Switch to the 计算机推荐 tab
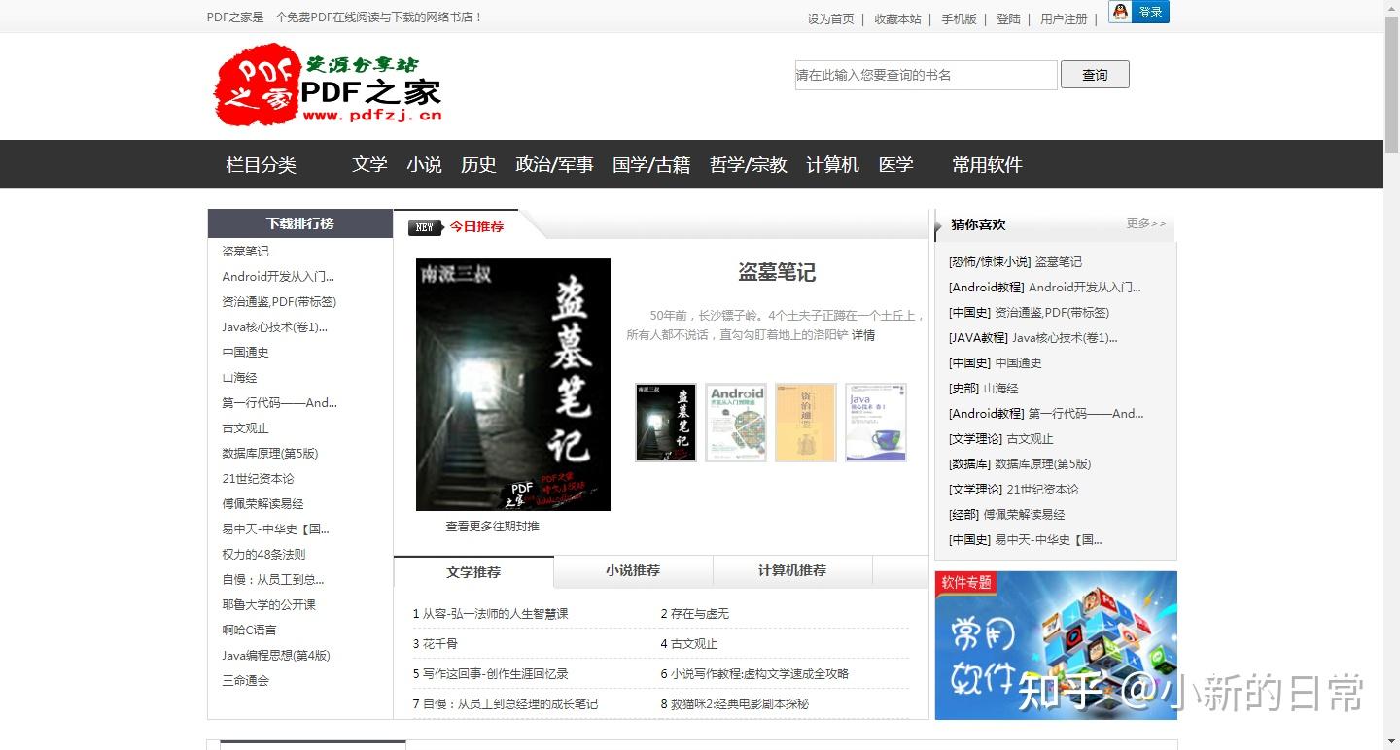 792,571
